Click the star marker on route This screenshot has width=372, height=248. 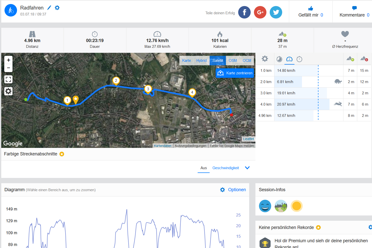[76, 99]
